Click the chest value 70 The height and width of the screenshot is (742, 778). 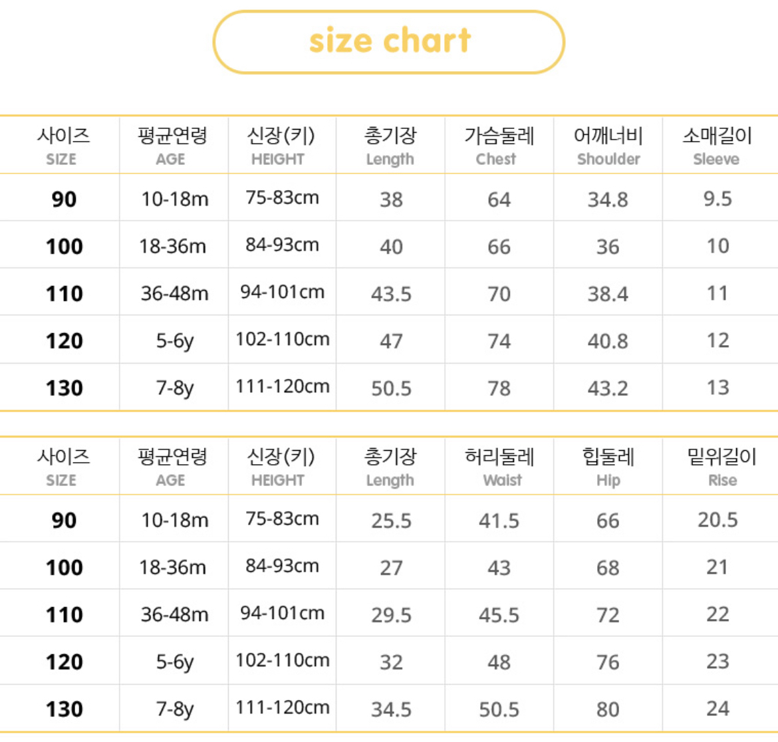[499, 294]
